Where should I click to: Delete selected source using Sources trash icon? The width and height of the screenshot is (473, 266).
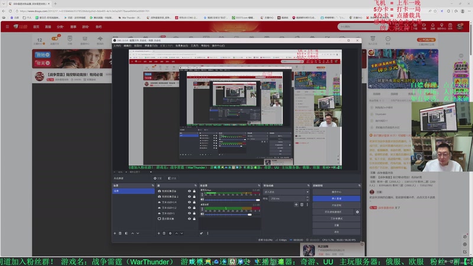pos(164,233)
